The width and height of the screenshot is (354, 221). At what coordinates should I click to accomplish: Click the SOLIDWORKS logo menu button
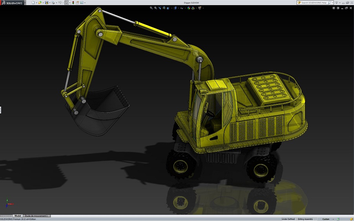point(12,2)
